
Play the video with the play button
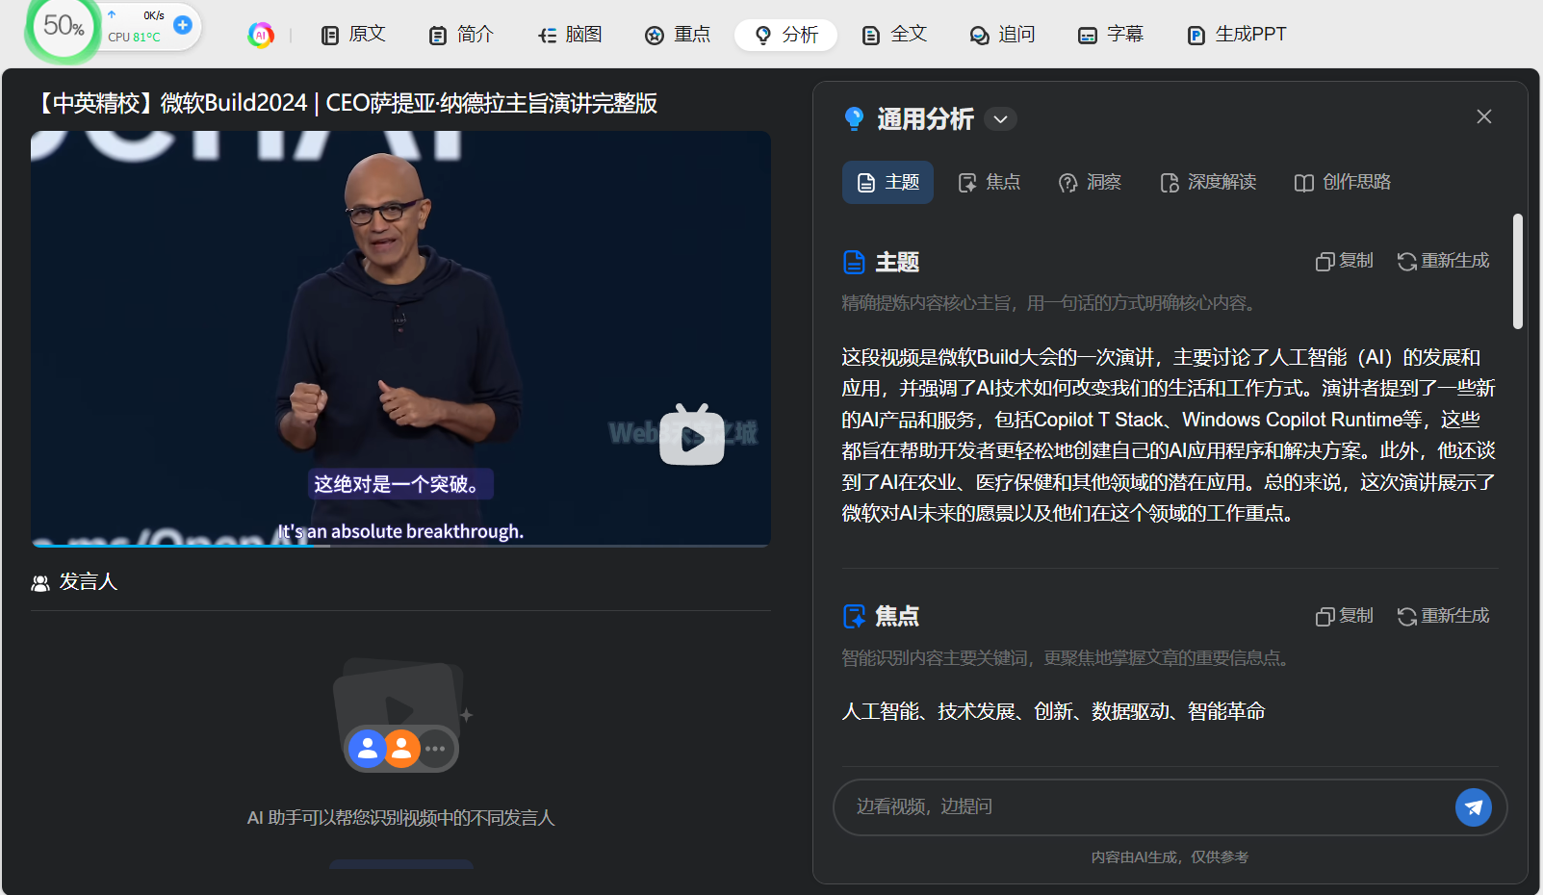pos(691,437)
